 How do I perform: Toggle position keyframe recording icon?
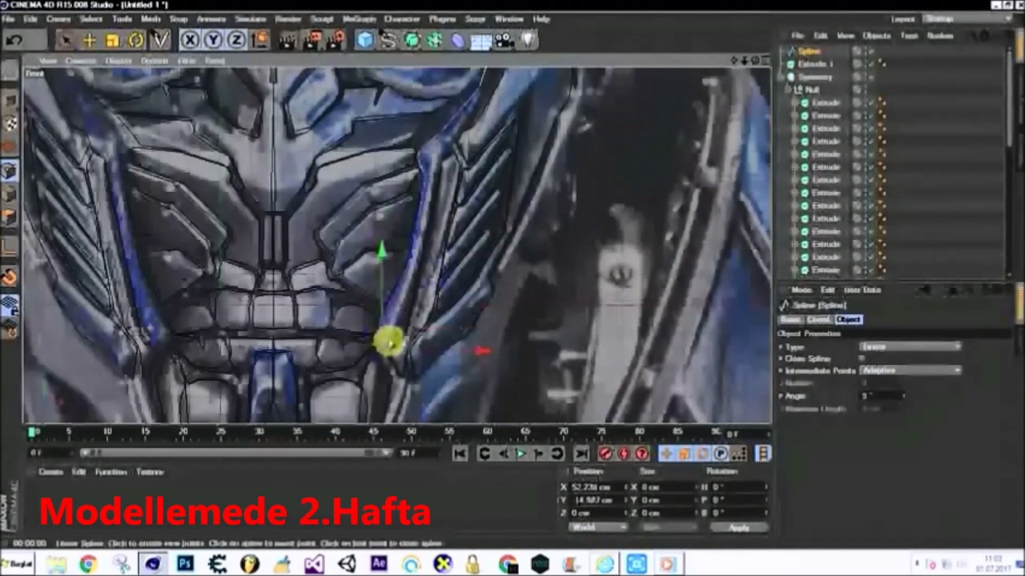point(666,454)
